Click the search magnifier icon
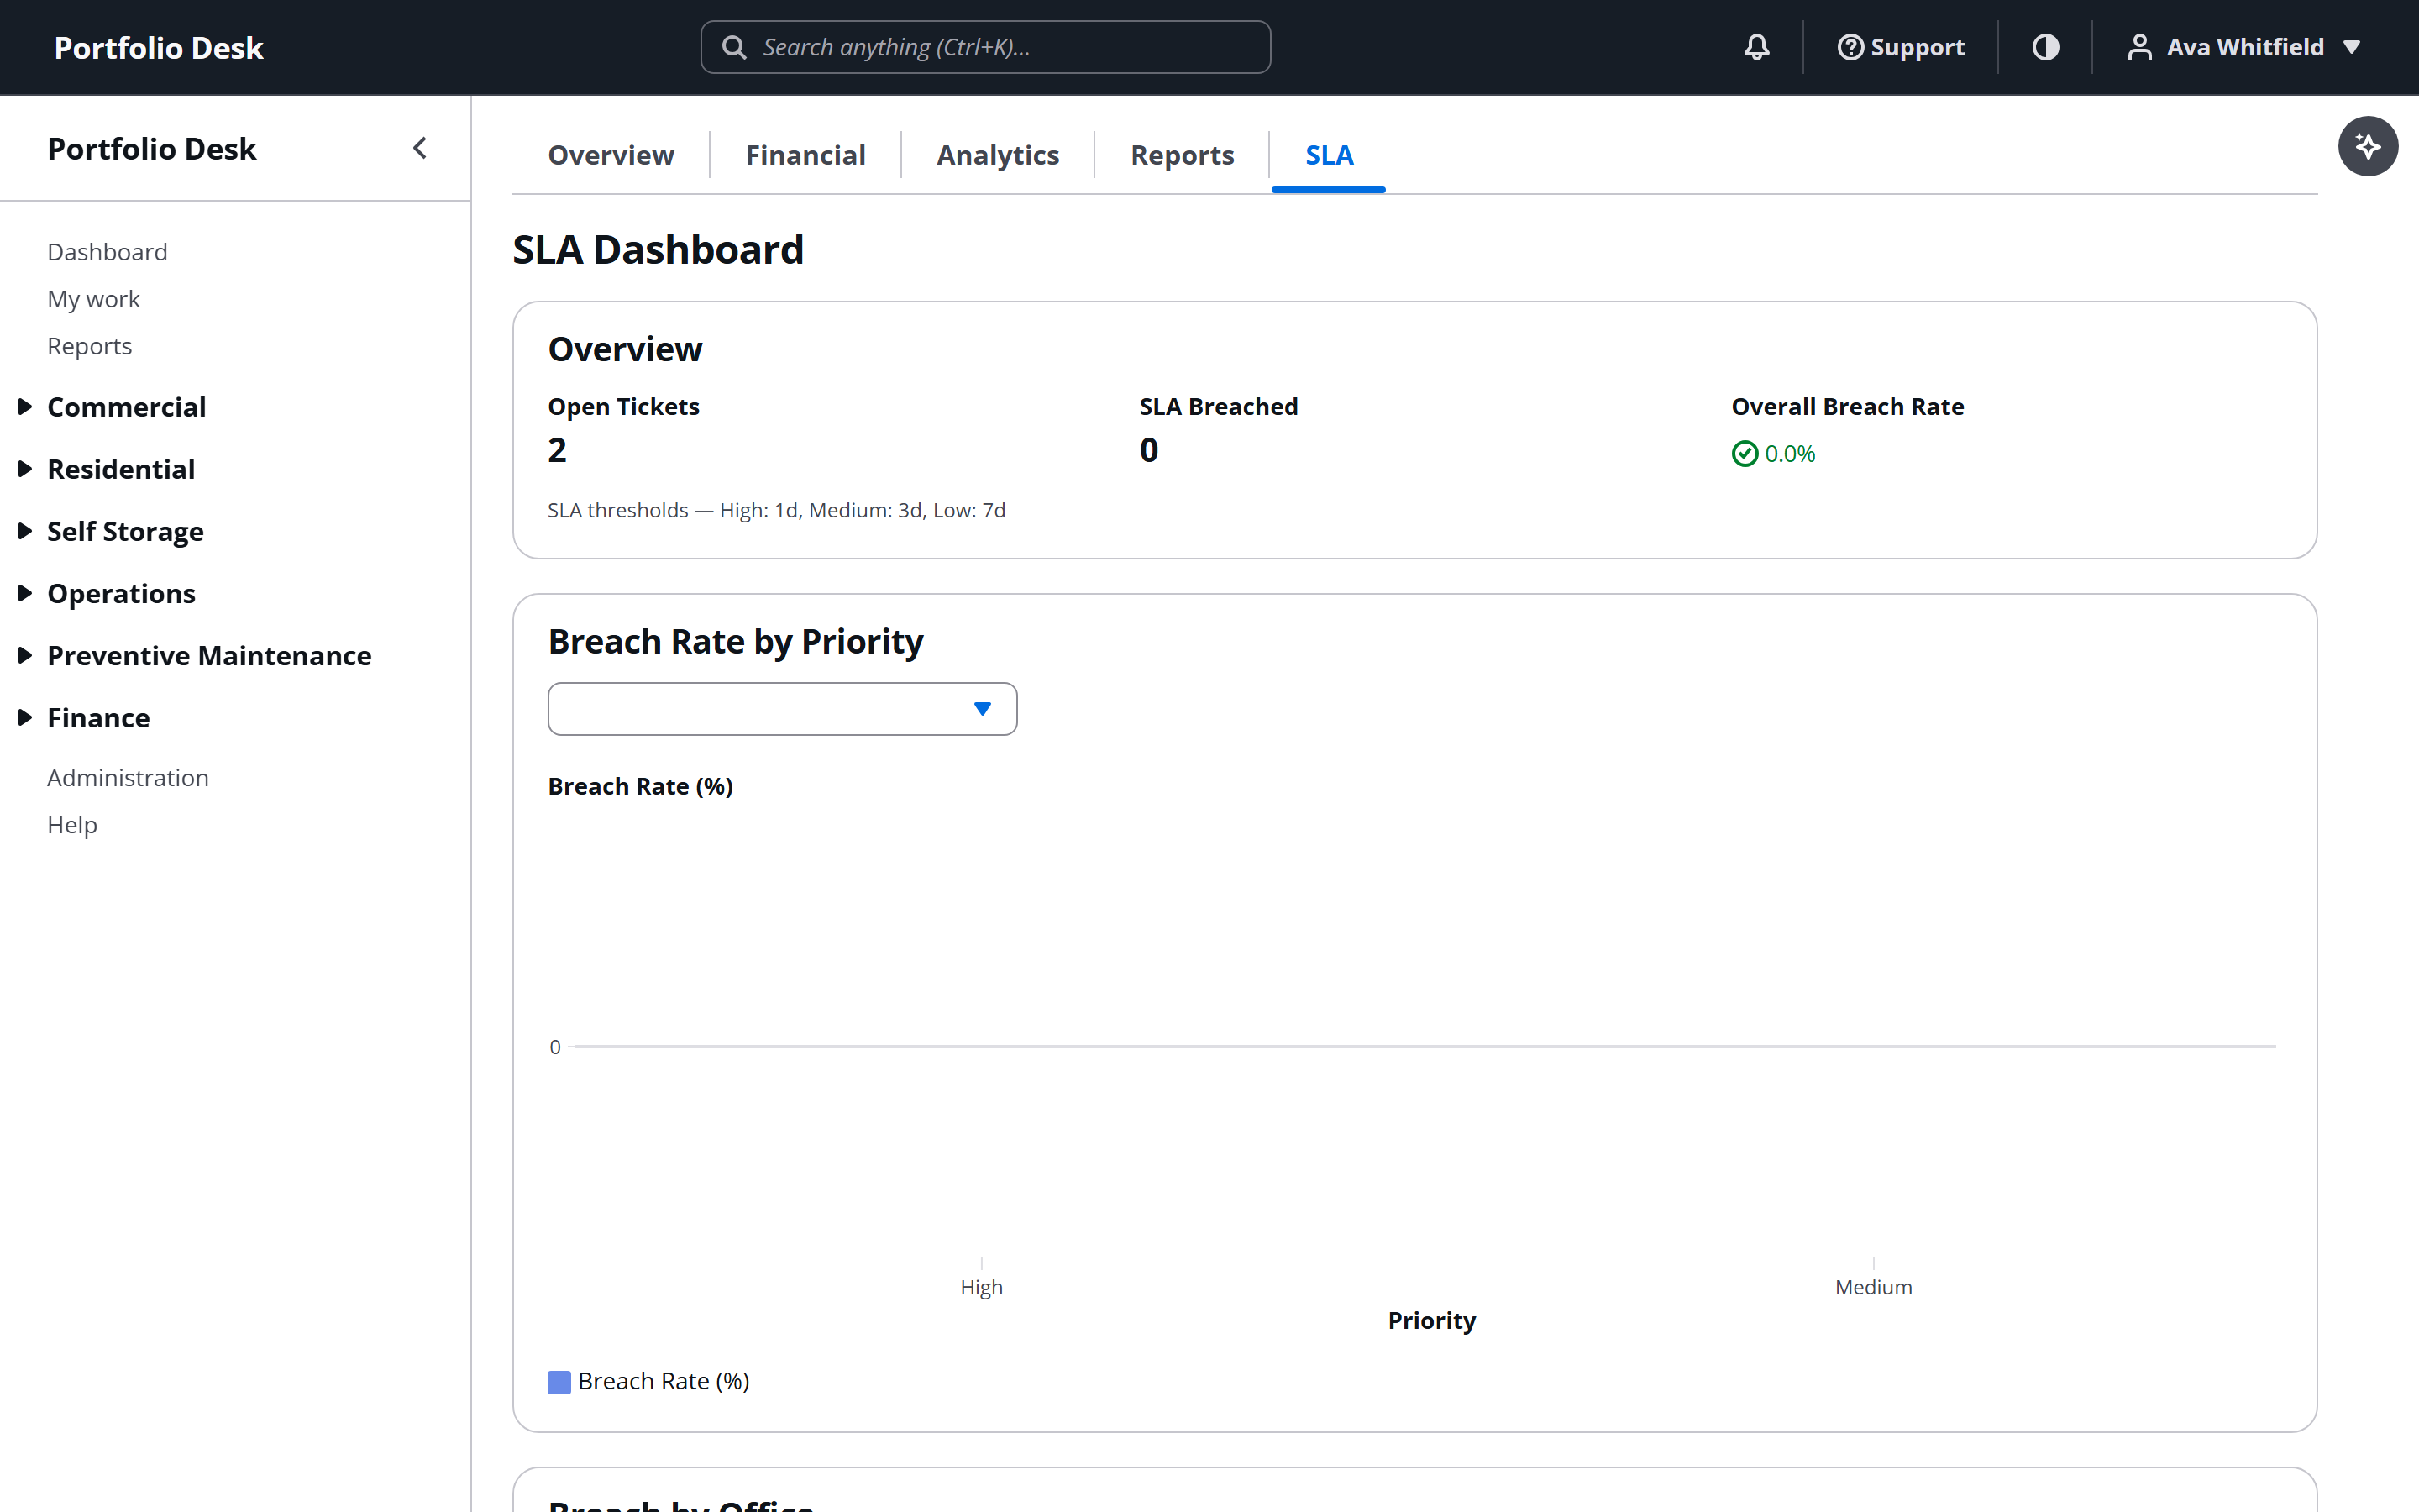Image resolution: width=2419 pixels, height=1512 pixels. (x=734, y=47)
